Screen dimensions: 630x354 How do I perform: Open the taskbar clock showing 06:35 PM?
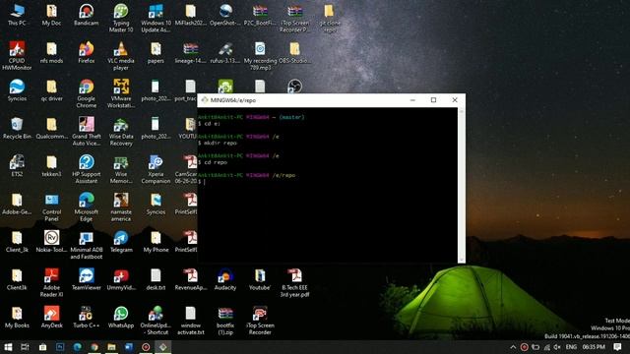coord(594,347)
